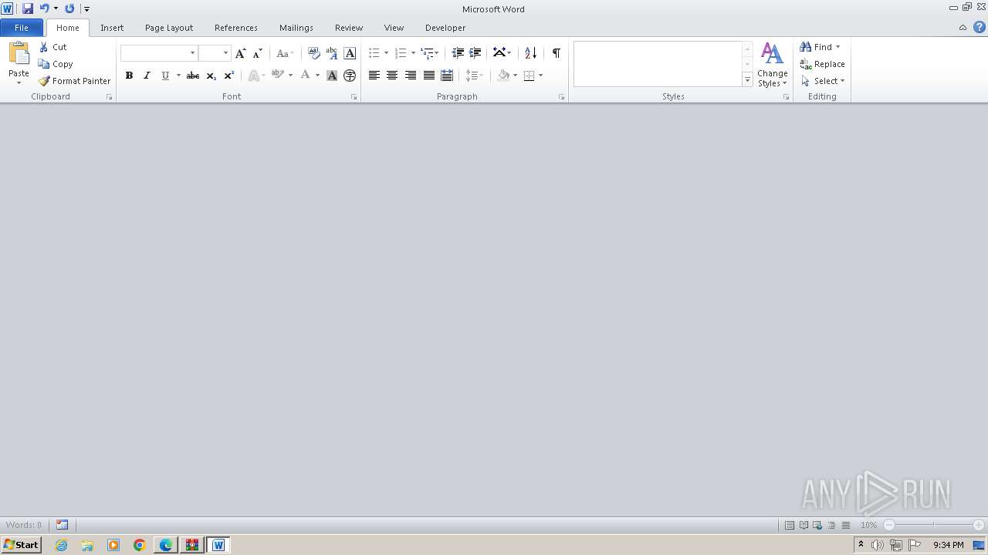Image resolution: width=988 pixels, height=555 pixels.
Task: Click the Character Border icon
Action: 350,53
